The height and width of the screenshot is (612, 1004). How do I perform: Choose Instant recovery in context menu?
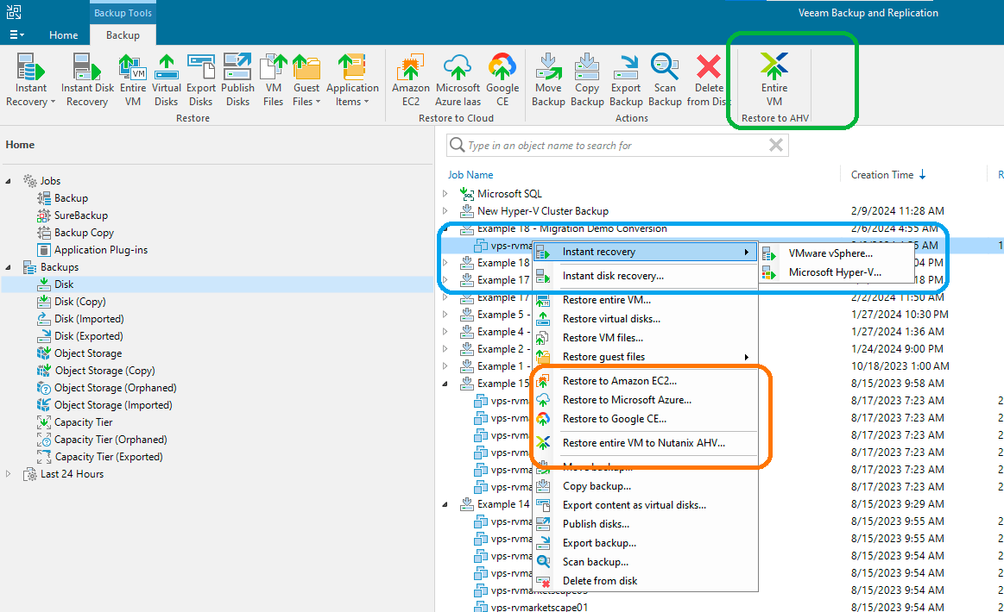pyautogui.click(x=644, y=252)
